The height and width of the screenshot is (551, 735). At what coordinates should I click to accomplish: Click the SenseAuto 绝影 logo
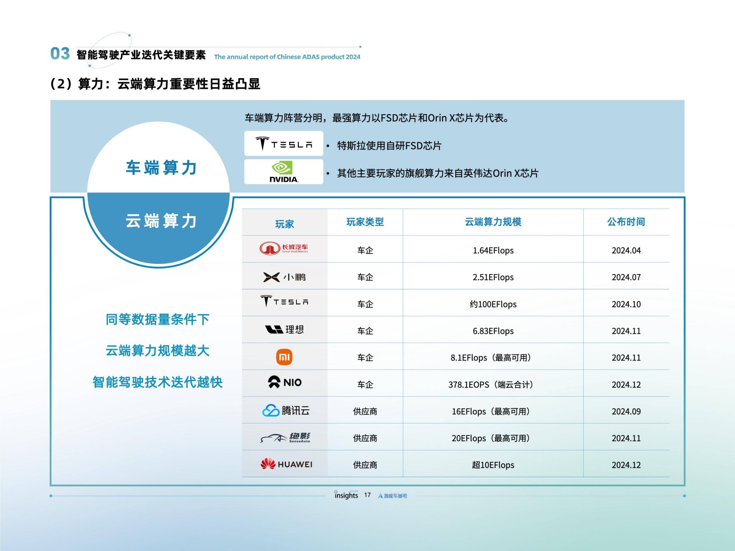[285, 438]
